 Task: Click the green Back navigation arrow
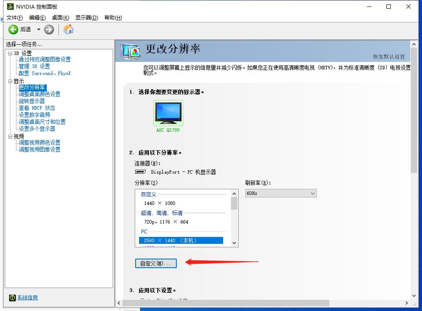click(13, 30)
